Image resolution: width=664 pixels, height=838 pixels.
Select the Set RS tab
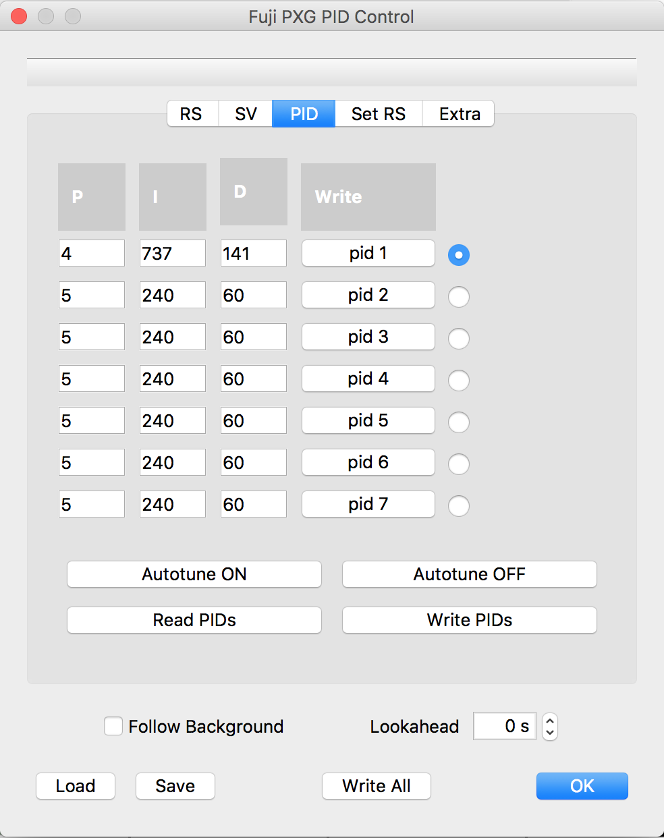(378, 114)
